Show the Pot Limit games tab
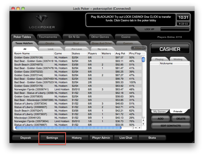The width and height of the screenshot is (204, 156). (76, 49)
